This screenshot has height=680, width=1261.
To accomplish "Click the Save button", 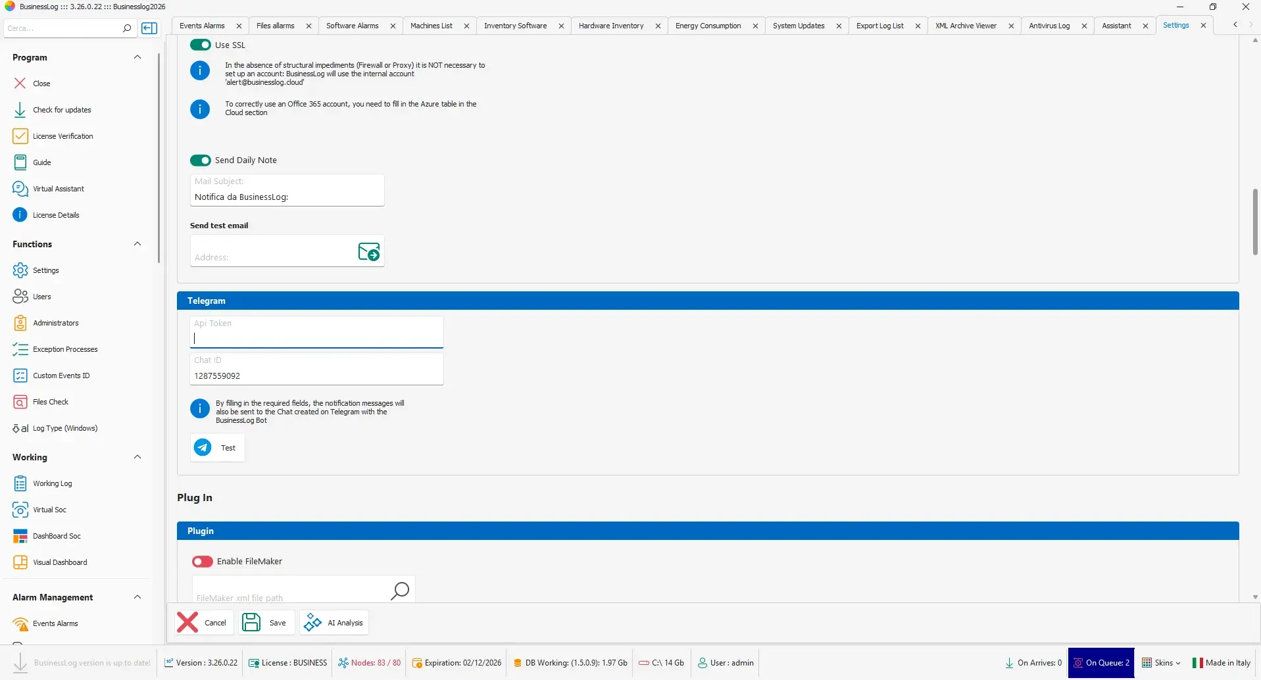I will coord(266,623).
